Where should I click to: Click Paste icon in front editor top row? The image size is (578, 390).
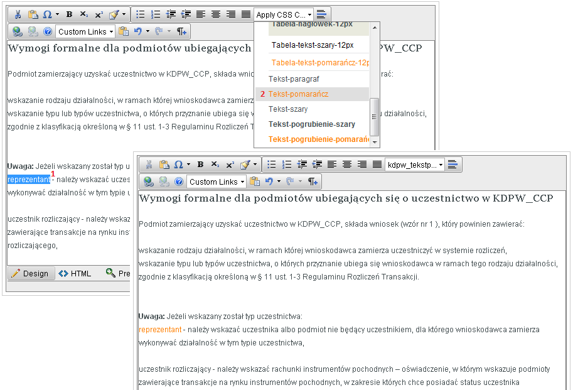coord(164,165)
